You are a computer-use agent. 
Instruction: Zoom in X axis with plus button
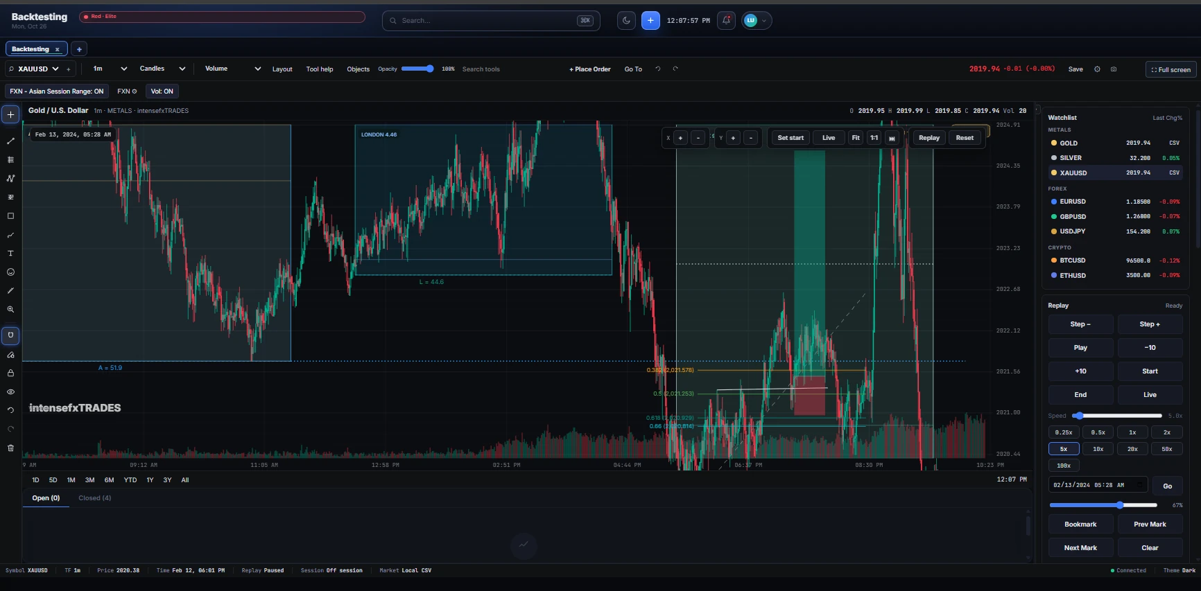pyautogui.click(x=680, y=138)
